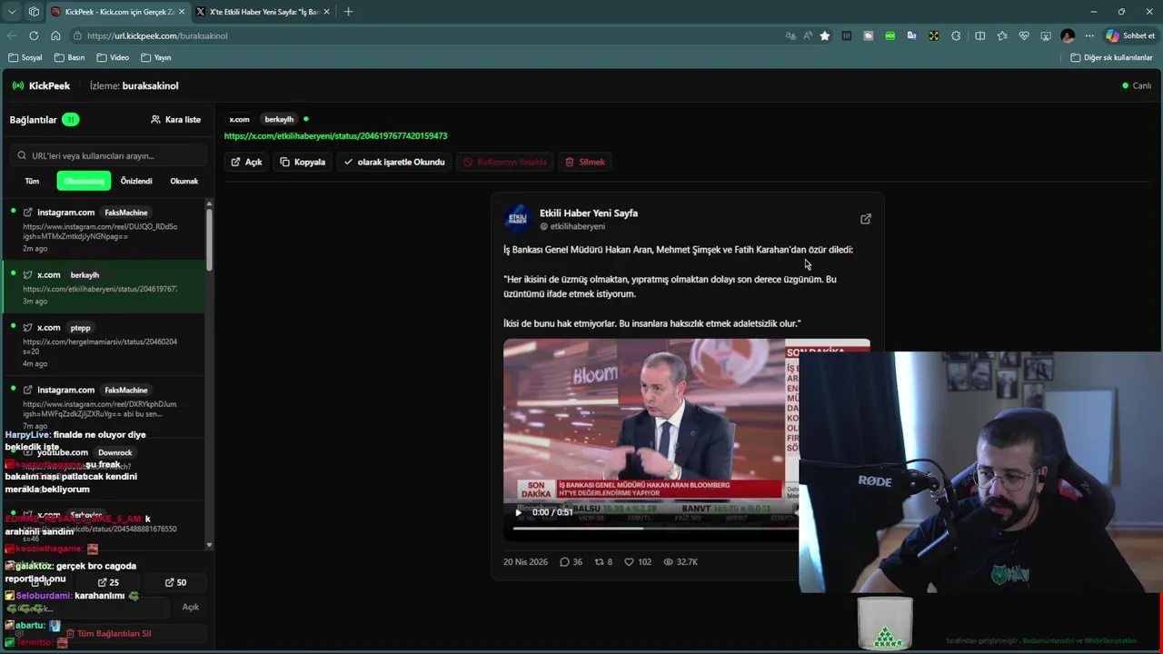The height and width of the screenshot is (654, 1163).
Task: Open the browser essentials heart icon
Action: (x=1024, y=35)
